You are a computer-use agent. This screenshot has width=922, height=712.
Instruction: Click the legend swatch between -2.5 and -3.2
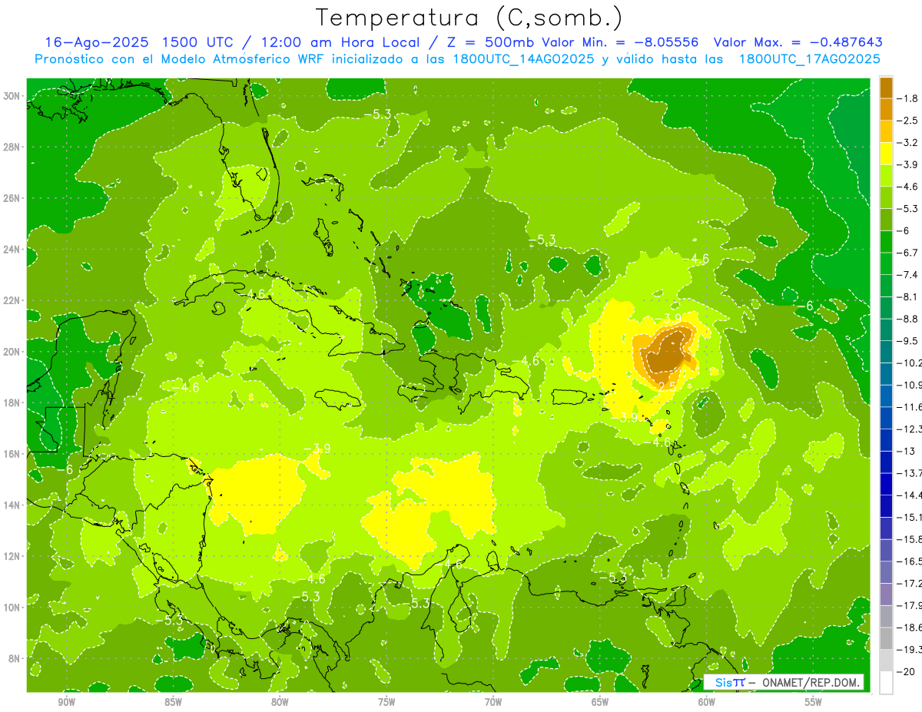tap(886, 131)
